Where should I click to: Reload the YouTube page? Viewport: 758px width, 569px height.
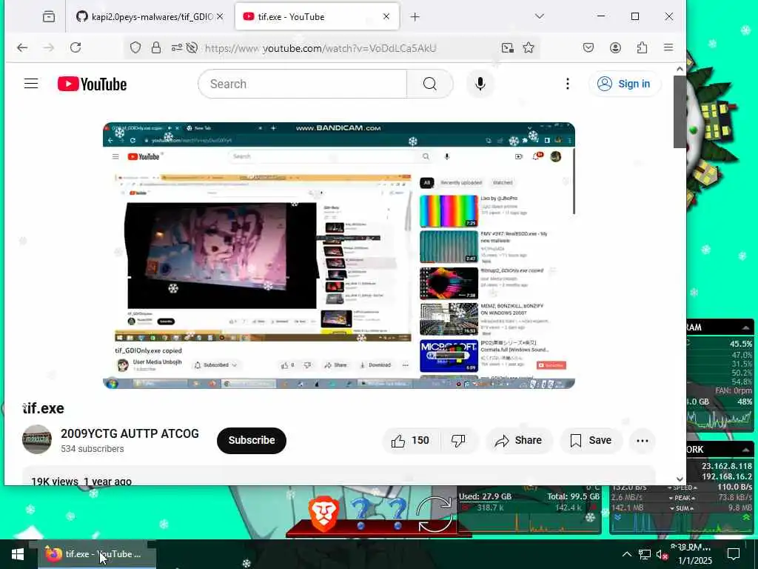pyautogui.click(x=76, y=47)
